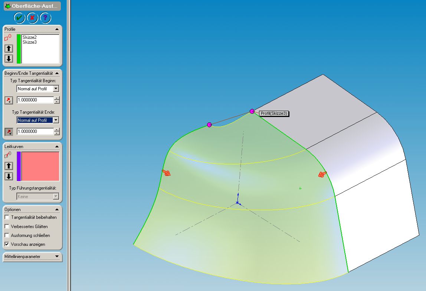Increase end tangent length with spinner
The height and width of the screenshot is (291, 426).
(x=57, y=130)
